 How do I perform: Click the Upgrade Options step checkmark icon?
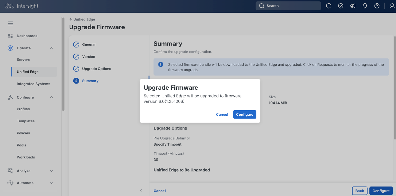(76, 69)
